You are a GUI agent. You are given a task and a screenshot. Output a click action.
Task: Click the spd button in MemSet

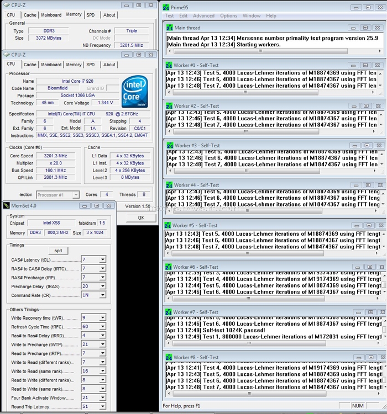point(58,251)
